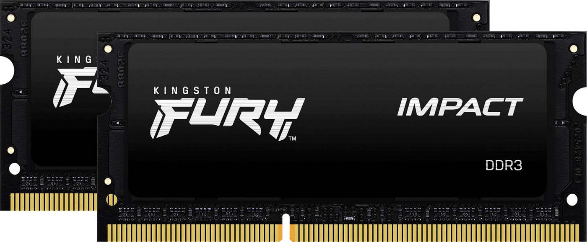Click the KINGSTON text on the front module
The width and height of the screenshot is (587, 242).
[192, 90]
